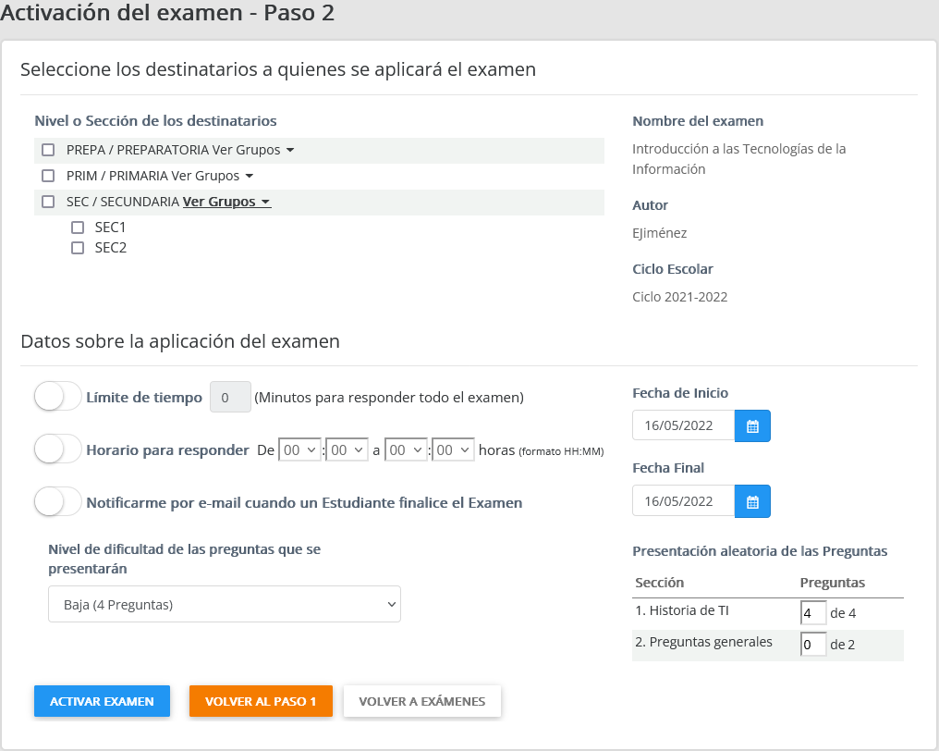Check the PREPA / PREPARATORIA checkbox

point(49,150)
